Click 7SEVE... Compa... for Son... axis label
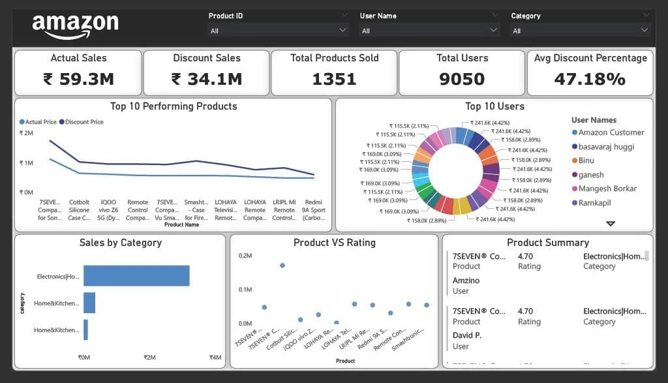Image resolution: width=668 pixels, height=383 pixels. click(x=50, y=210)
